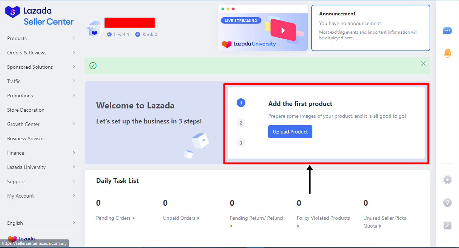Select step 1 in setup wizard
This screenshot has height=248, width=459.
tap(241, 103)
